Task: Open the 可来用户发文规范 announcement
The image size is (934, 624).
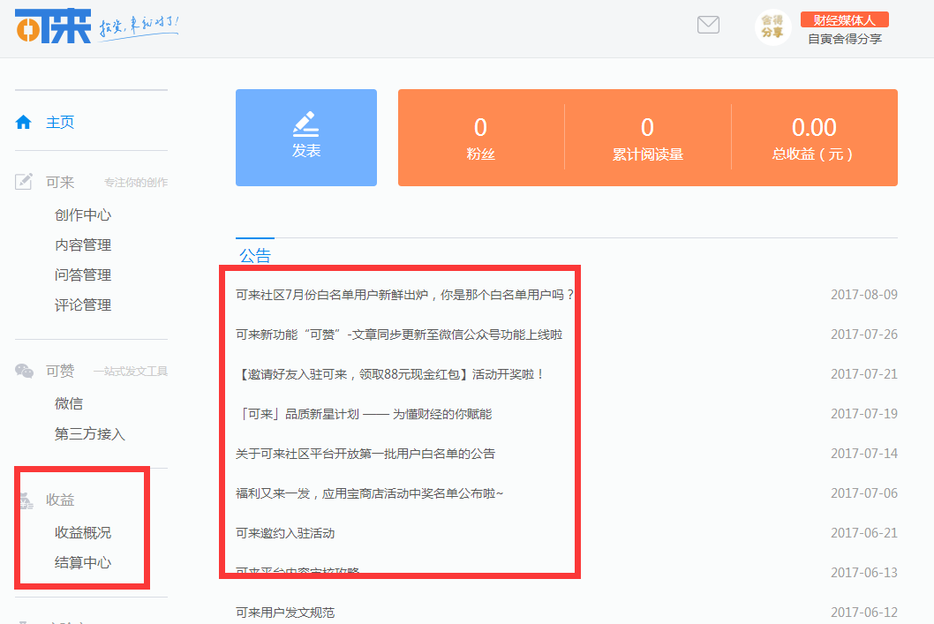Action: point(285,613)
